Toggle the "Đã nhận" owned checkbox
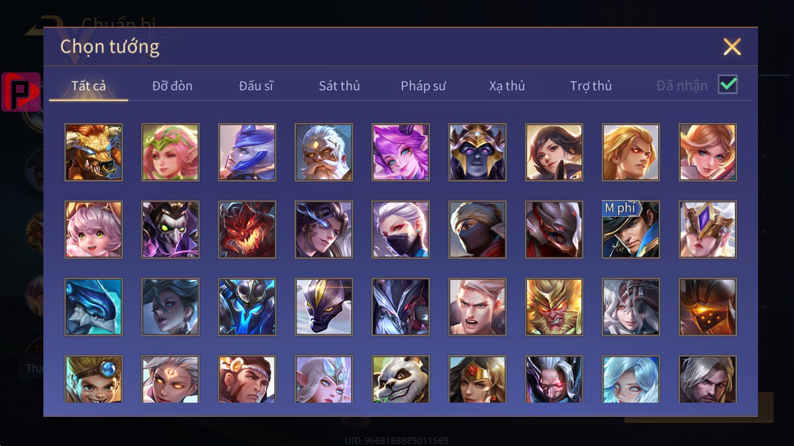Image resolution: width=794 pixels, height=446 pixels. (x=728, y=84)
